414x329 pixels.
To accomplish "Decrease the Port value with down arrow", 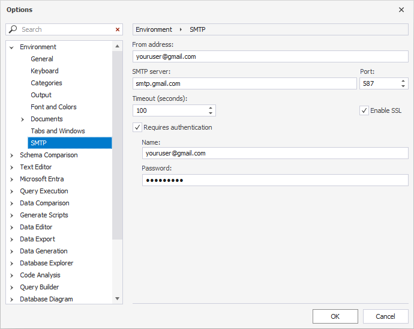I will [x=403, y=86].
